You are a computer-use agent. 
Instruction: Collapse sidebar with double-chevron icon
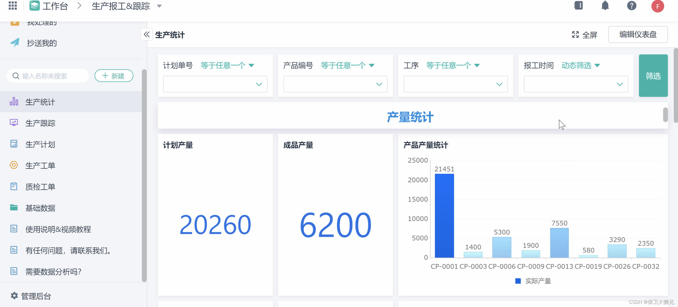pyautogui.click(x=147, y=34)
